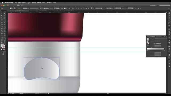Select the Type tool
The width and height of the screenshot is (171, 96).
point(2,20)
